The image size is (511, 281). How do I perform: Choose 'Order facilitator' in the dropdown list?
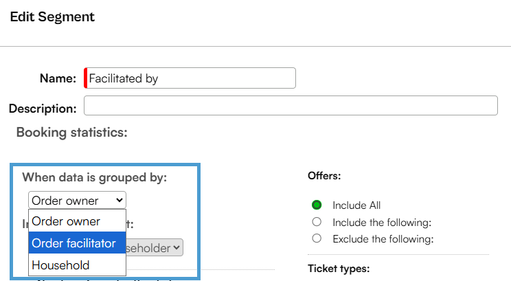point(77,243)
